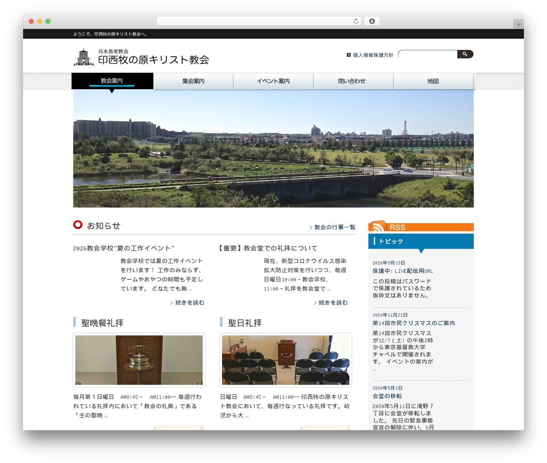Screen dimensions: 547x463
Task: Click 続きを読む under 礼拝について article
Action: (x=333, y=302)
